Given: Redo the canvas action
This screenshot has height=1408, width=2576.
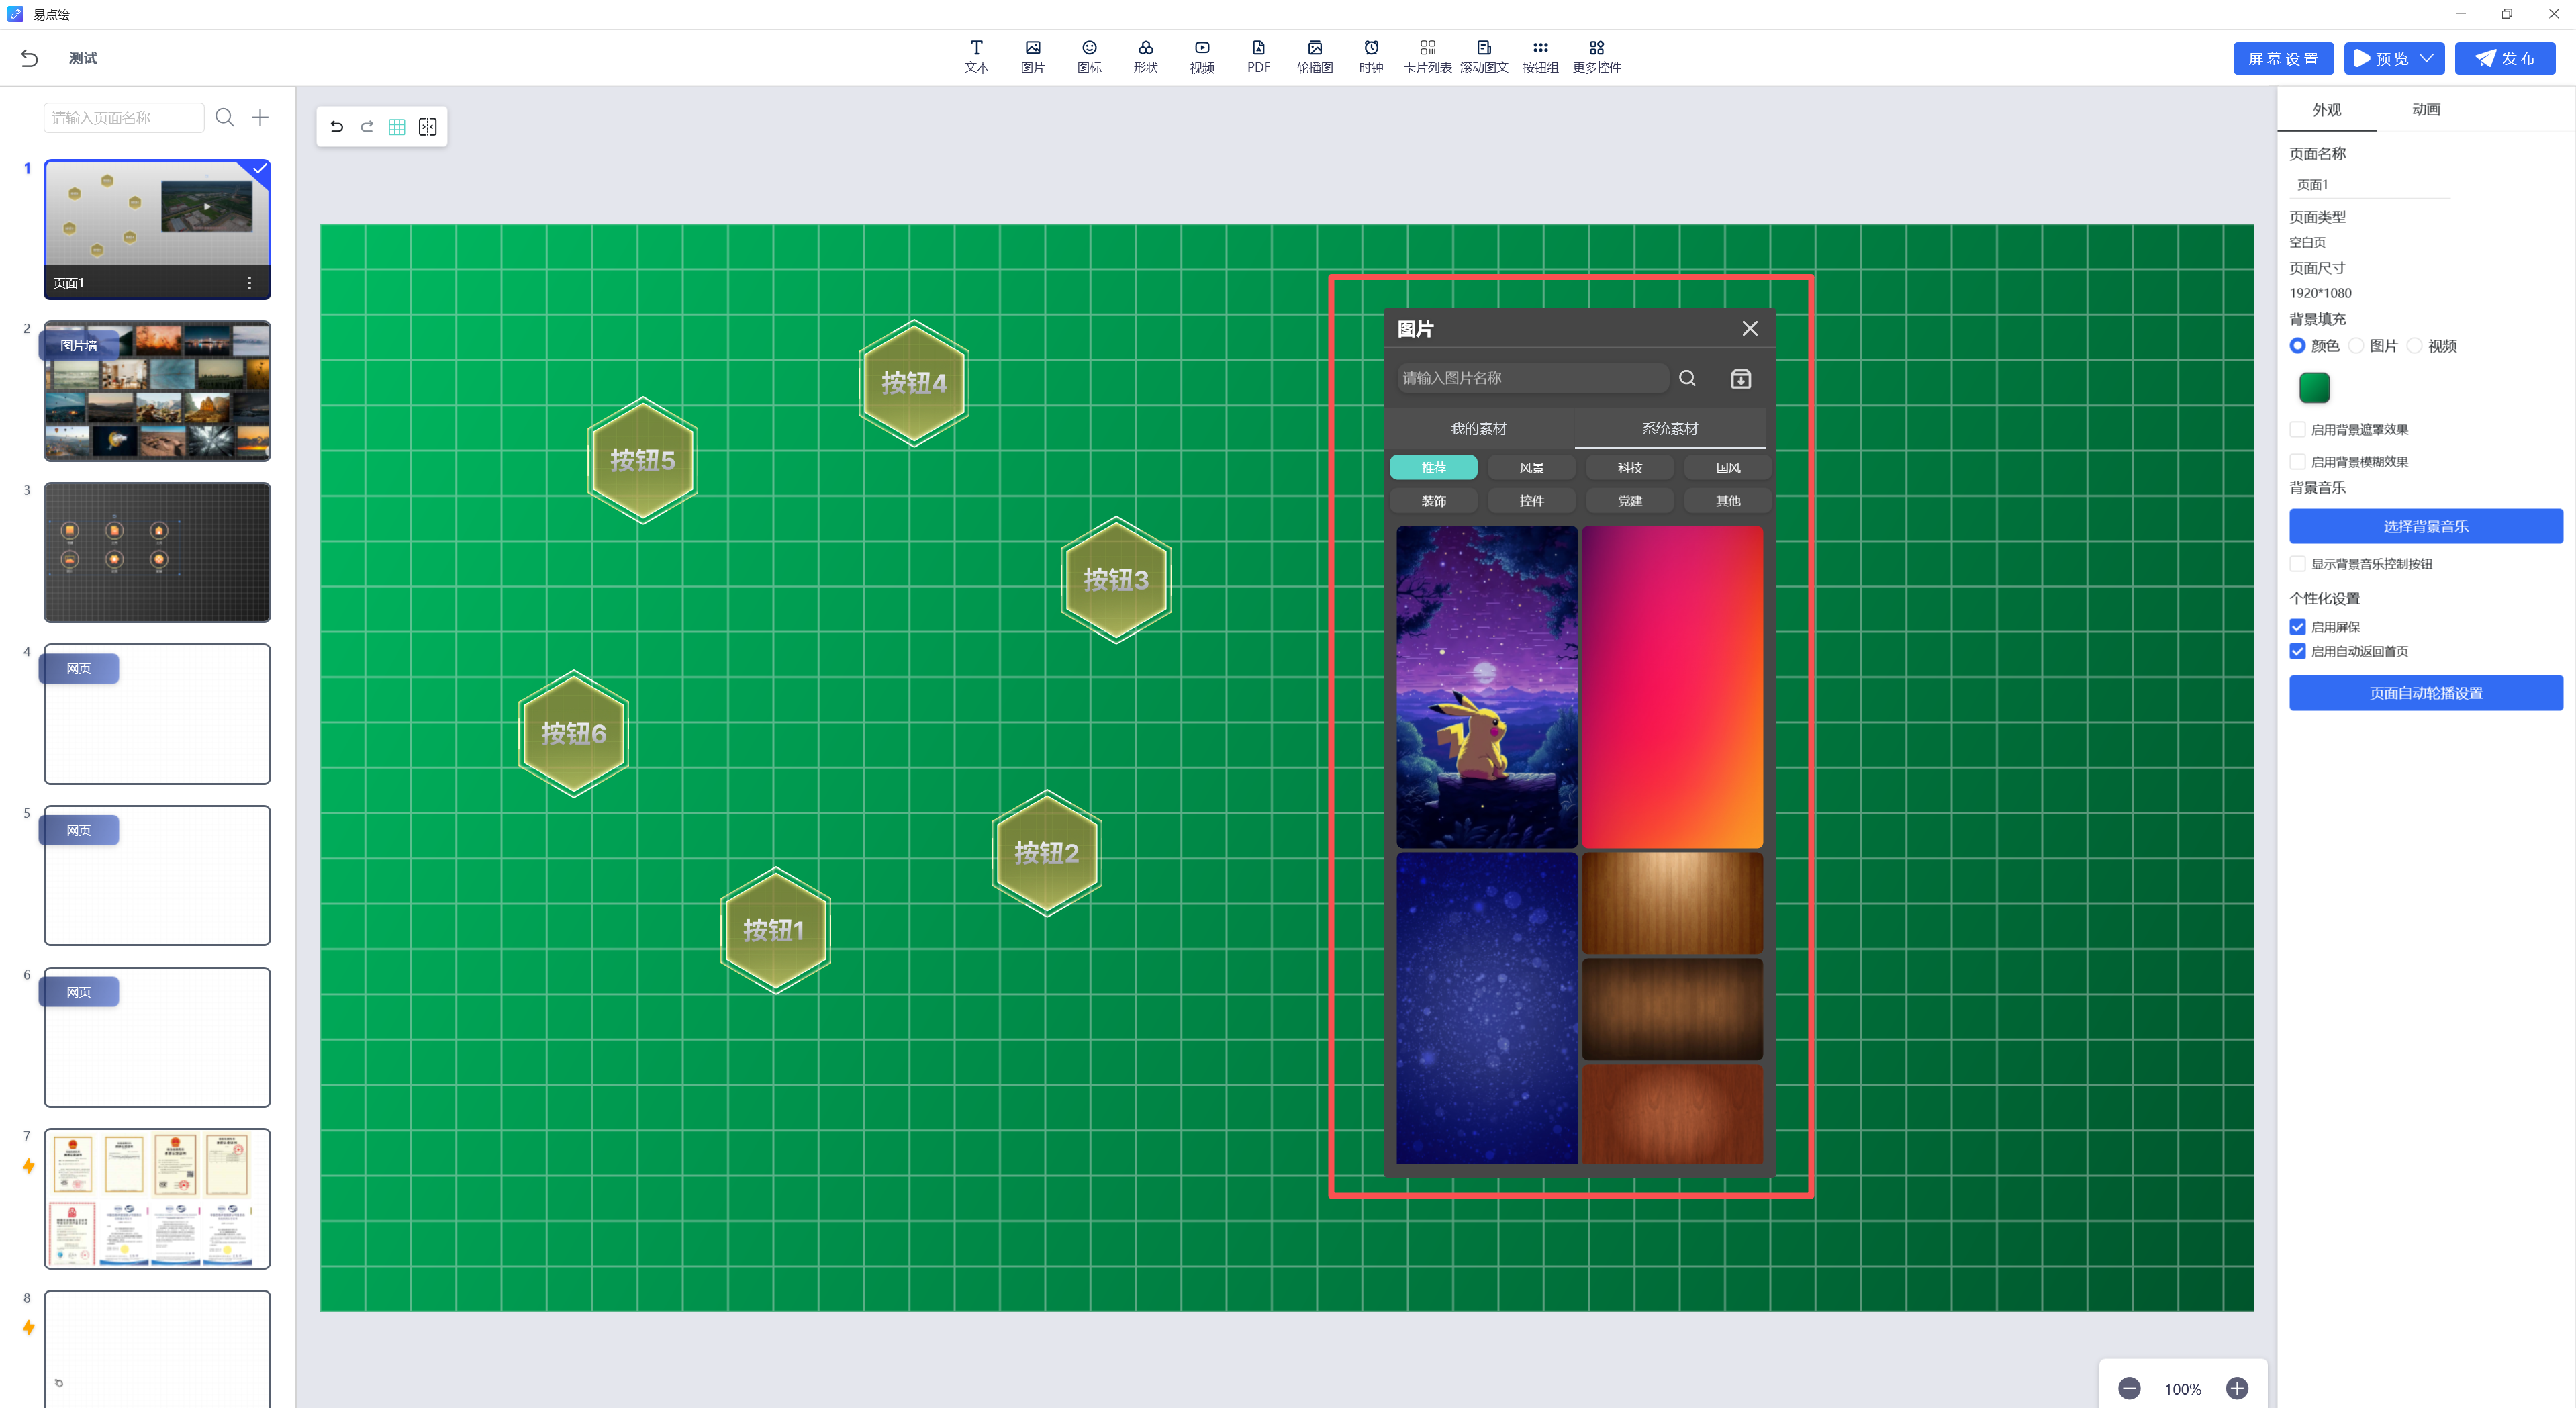Looking at the screenshot, I should [x=367, y=126].
